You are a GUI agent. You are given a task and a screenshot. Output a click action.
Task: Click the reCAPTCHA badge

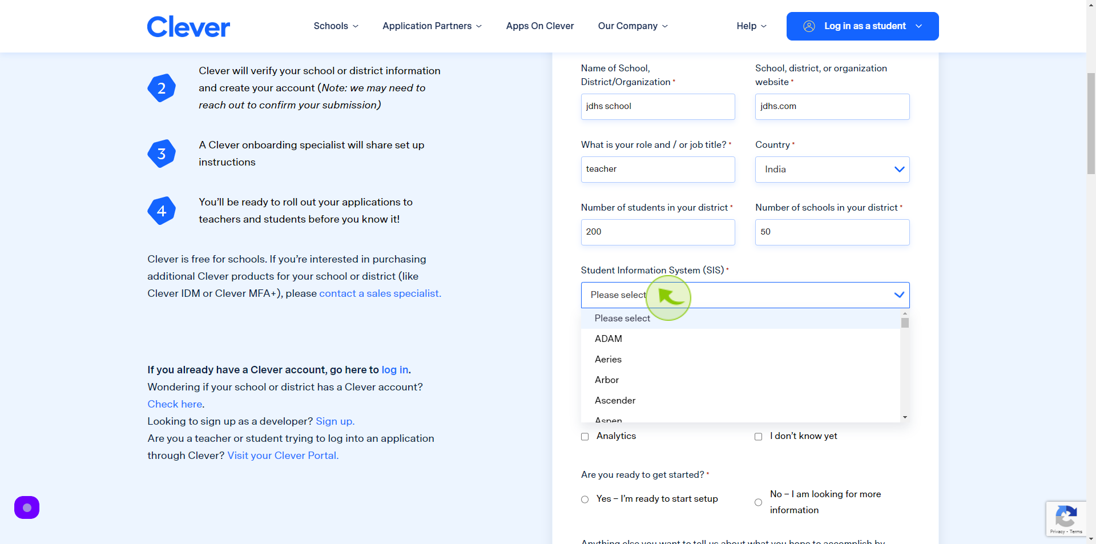(x=1066, y=518)
